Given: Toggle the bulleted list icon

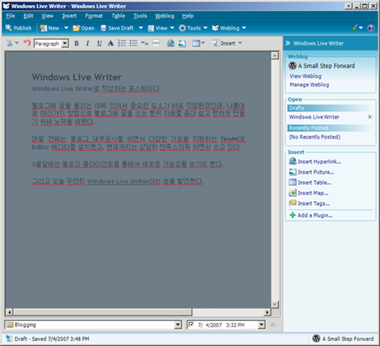Looking at the screenshot, I should tap(133, 43).
